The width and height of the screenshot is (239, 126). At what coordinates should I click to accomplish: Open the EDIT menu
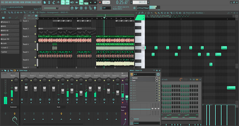(6, 2)
